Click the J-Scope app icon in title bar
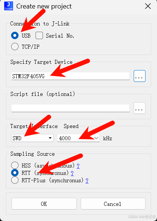The width and height of the screenshot is (157, 221). (x=9, y=6)
